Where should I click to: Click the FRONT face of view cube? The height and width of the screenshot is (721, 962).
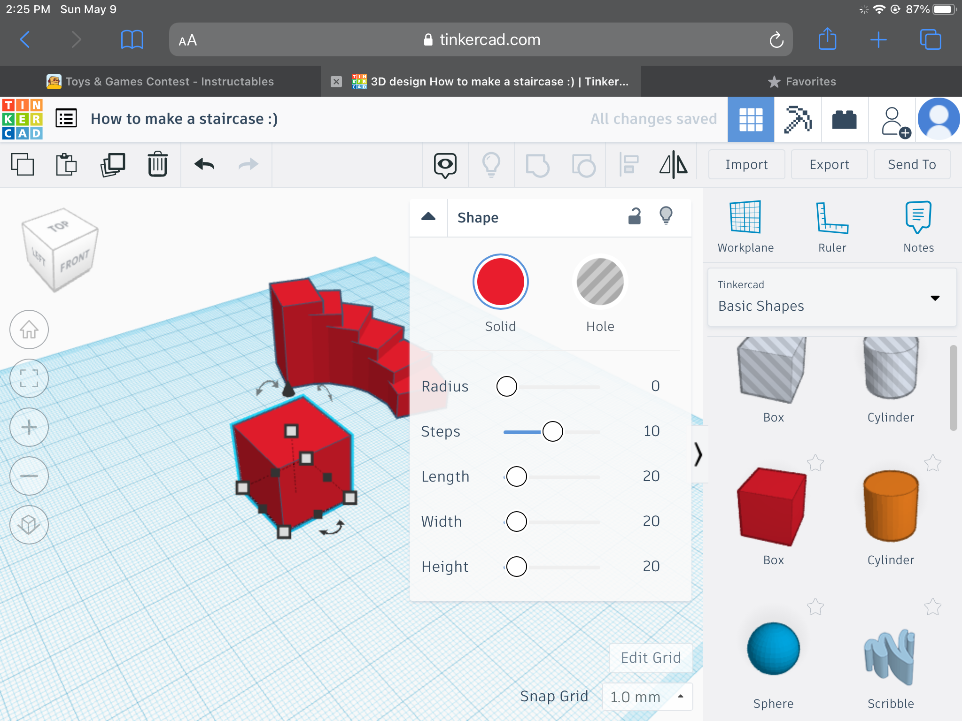click(x=75, y=261)
